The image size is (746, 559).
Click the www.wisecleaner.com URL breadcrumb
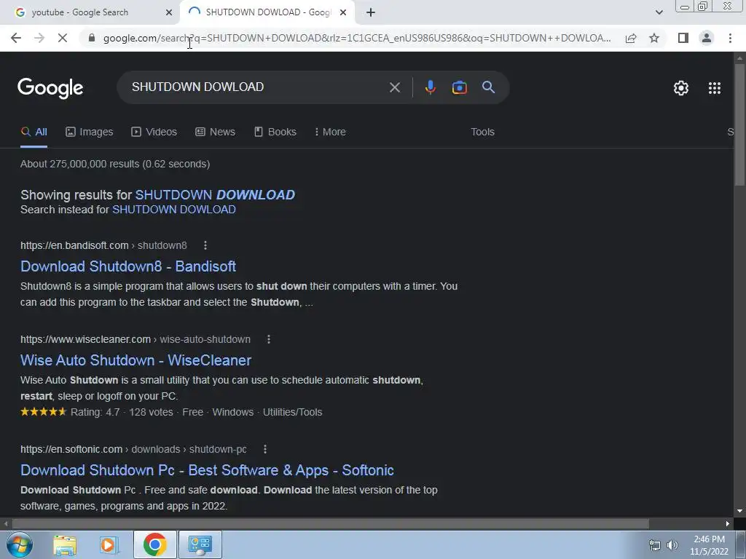135,339
